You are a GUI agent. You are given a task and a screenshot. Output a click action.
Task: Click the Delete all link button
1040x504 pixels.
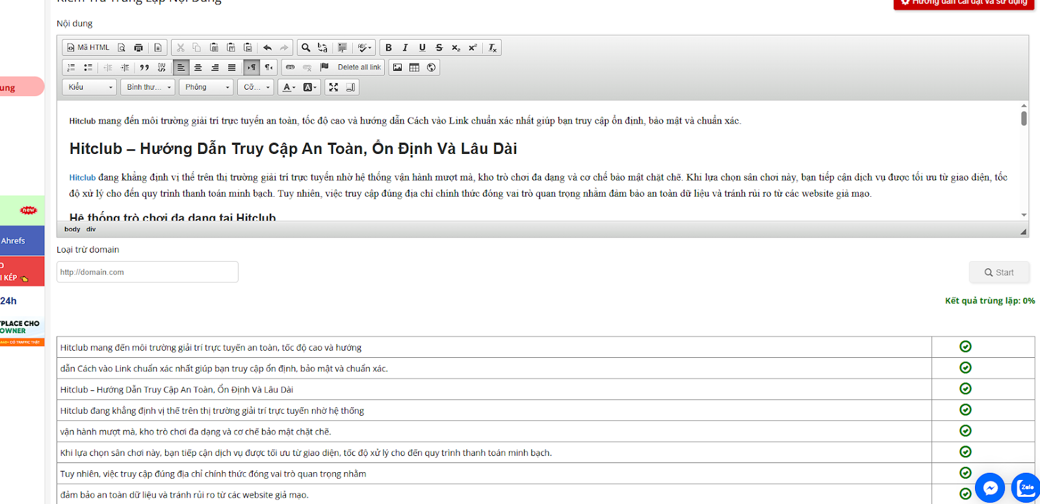pyautogui.click(x=359, y=68)
